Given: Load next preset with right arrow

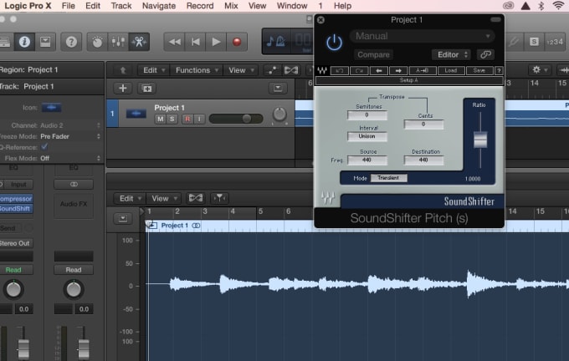Looking at the screenshot, I should [398, 71].
